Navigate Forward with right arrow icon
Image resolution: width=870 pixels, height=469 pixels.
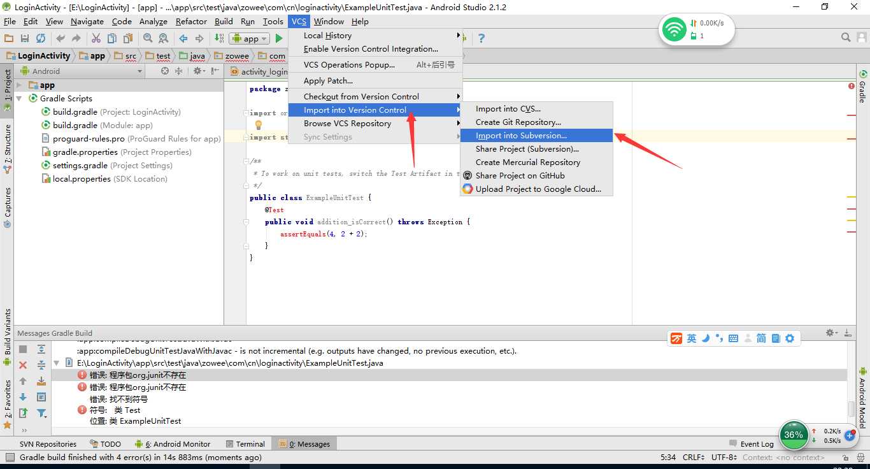[199, 39]
